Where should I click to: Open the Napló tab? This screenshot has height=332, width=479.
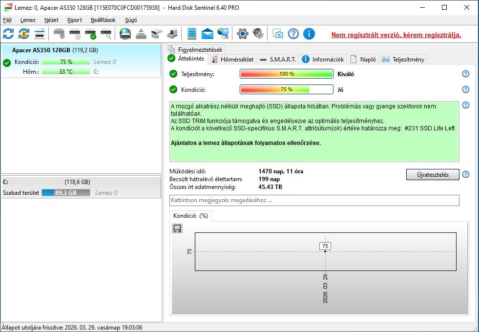[x=363, y=60]
